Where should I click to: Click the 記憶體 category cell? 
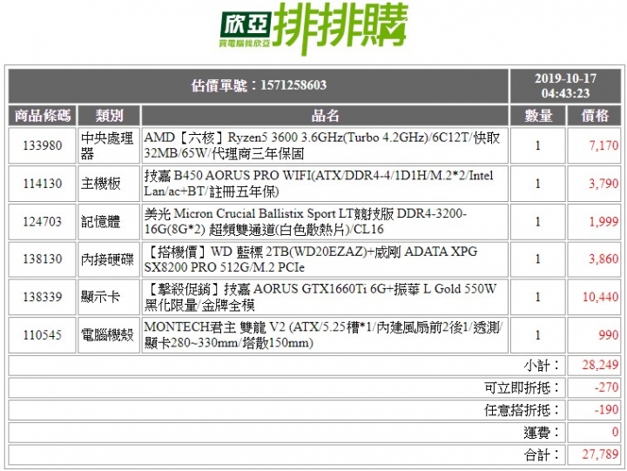pyautogui.click(x=109, y=221)
